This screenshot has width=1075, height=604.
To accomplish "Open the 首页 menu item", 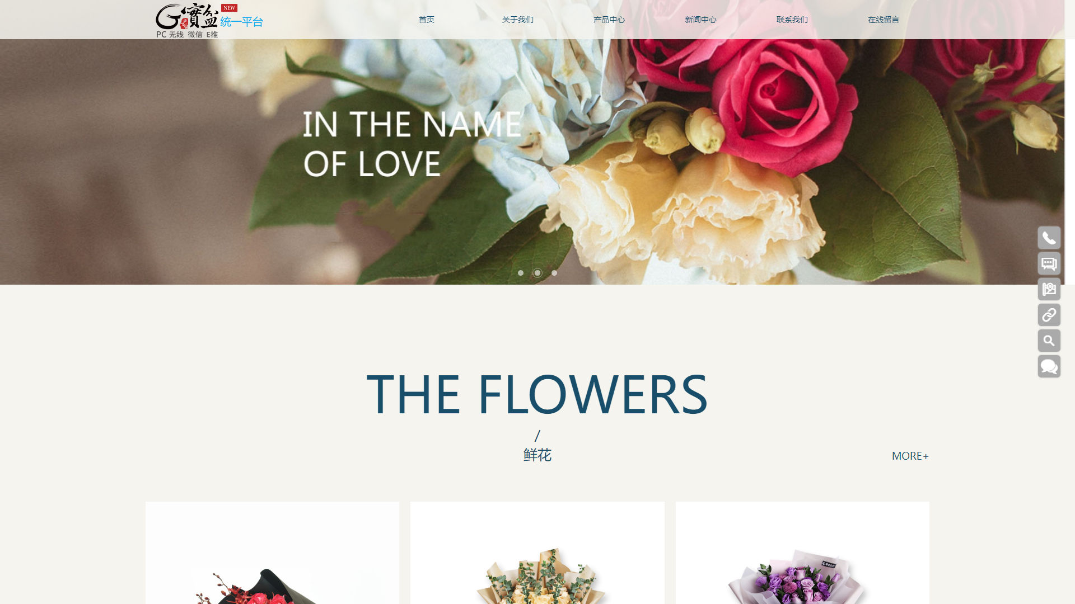I will coord(427,20).
